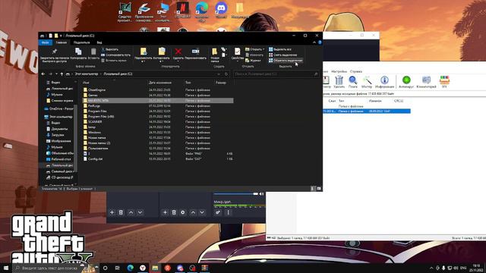Click Свойства (Properties) in Explorer ribbon
Screen dimensions: 486x273
238,54
